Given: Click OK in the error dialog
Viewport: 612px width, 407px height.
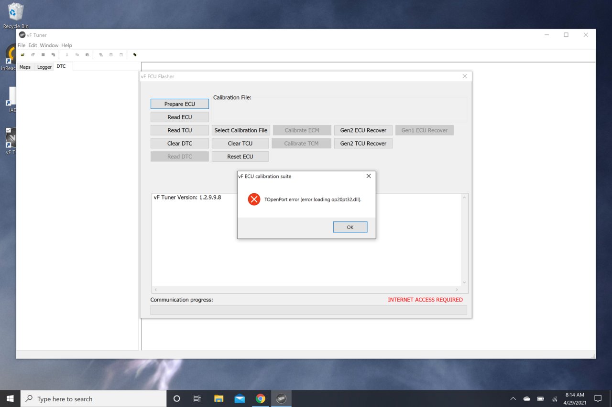Looking at the screenshot, I should 350,227.
